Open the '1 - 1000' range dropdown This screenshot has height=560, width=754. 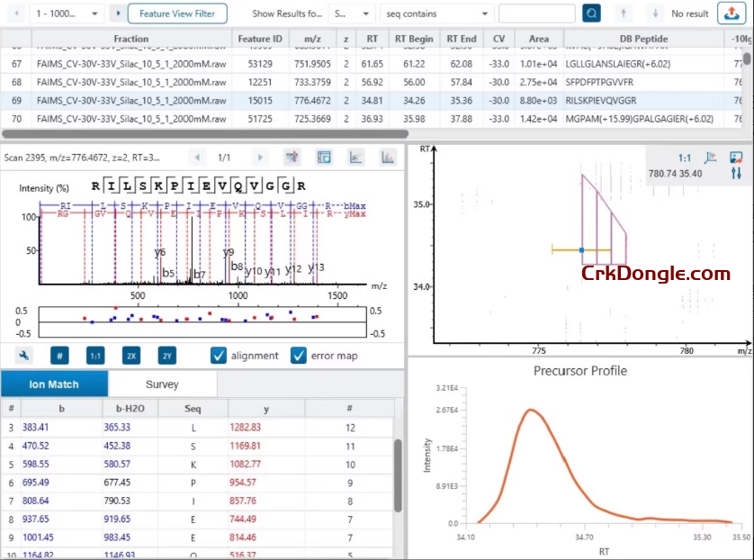(x=54, y=14)
